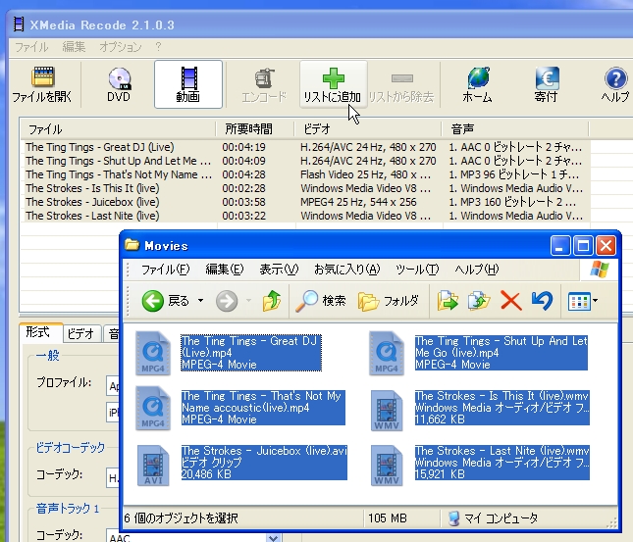Switch to the ビデオ tab
The width and height of the screenshot is (633, 542).
coord(80,333)
